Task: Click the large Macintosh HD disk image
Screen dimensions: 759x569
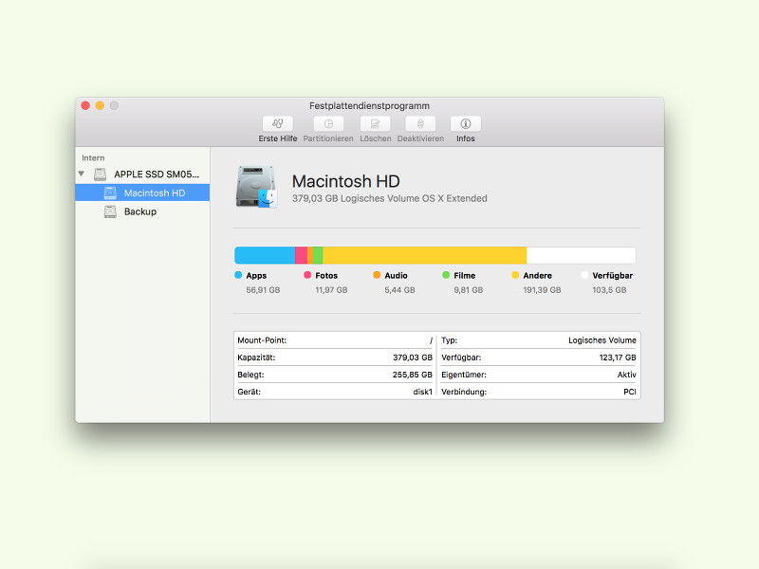Action: (256, 187)
